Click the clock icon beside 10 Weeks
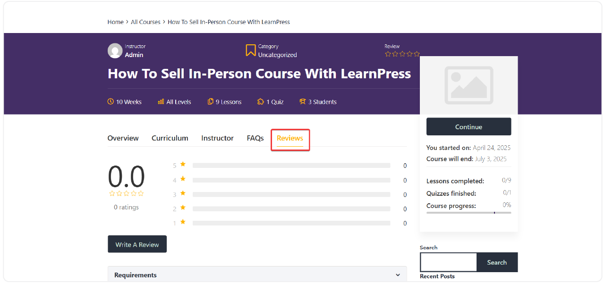This screenshot has height=283, width=605. click(x=110, y=102)
